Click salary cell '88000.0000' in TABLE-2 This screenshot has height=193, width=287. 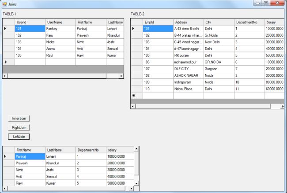274,82
